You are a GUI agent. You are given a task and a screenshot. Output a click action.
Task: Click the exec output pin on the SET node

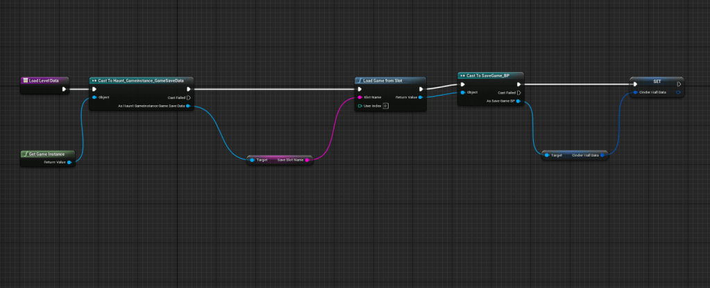679,84
